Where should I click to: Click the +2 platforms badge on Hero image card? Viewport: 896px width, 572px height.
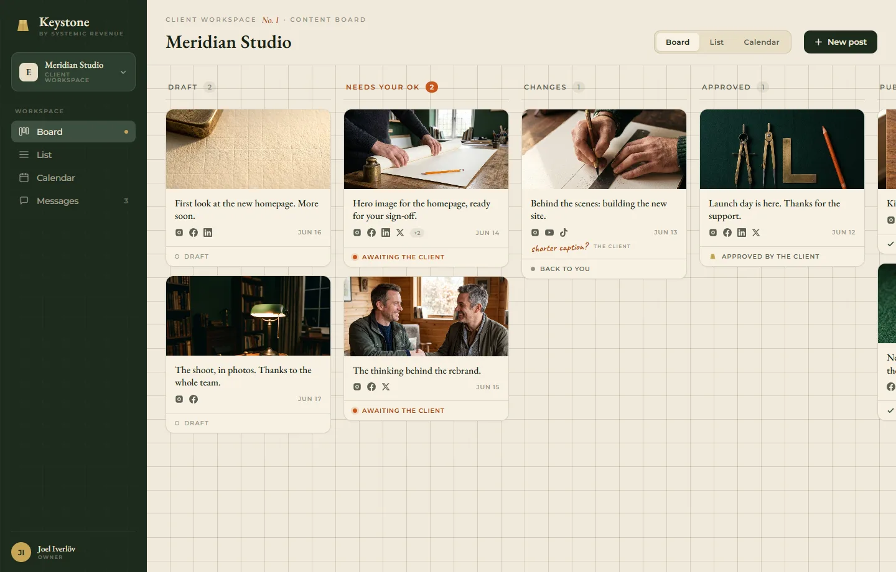417,233
